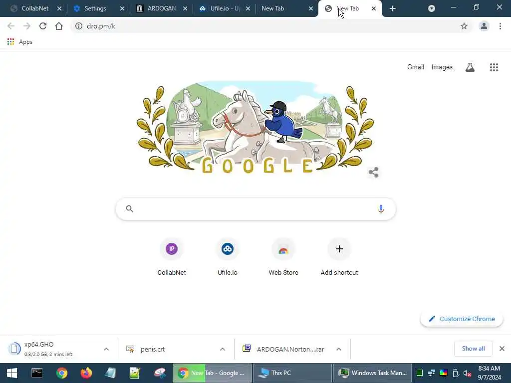Screen dimensions: 511x383
Task: Click the Google doodle image
Action: point(255,128)
